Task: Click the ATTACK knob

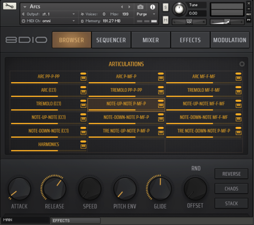Action: coord(20,189)
